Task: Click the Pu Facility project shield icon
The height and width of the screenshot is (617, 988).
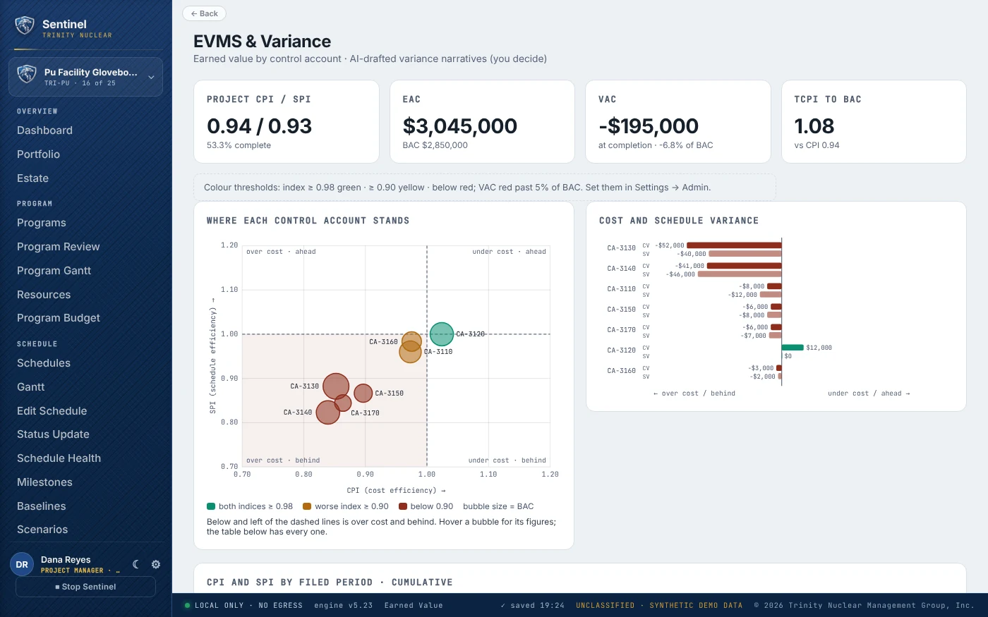Action: tap(27, 74)
